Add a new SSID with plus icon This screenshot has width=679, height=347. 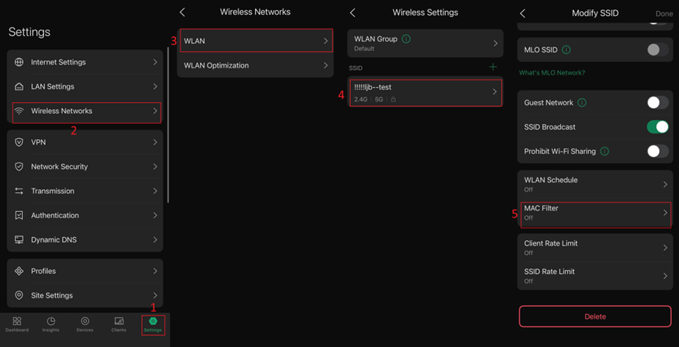[493, 68]
